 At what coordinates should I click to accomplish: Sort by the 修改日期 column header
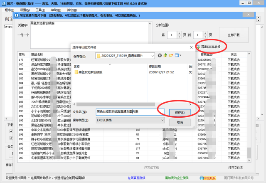(167, 67)
